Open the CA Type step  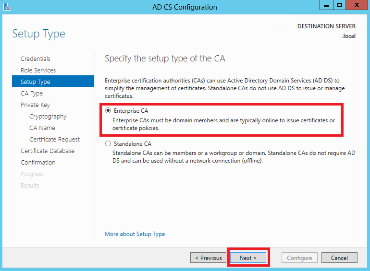coord(32,94)
